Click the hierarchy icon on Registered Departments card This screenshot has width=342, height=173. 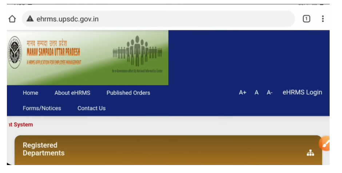click(x=310, y=153)
